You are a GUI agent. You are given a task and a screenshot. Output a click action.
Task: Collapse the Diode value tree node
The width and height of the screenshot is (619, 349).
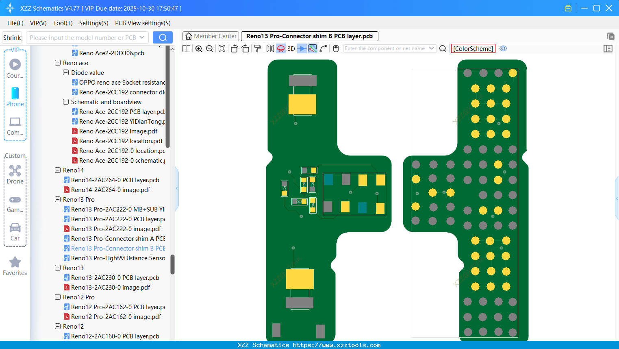[66, 73]
